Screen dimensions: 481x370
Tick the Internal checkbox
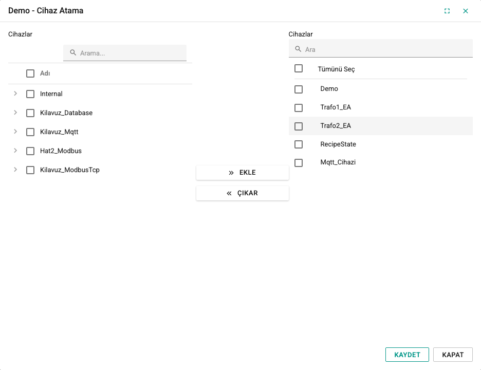[30, 94]
